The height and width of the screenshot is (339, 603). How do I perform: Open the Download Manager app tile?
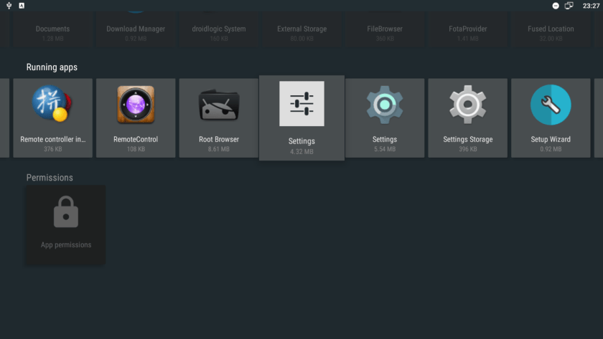pos(136,29)
